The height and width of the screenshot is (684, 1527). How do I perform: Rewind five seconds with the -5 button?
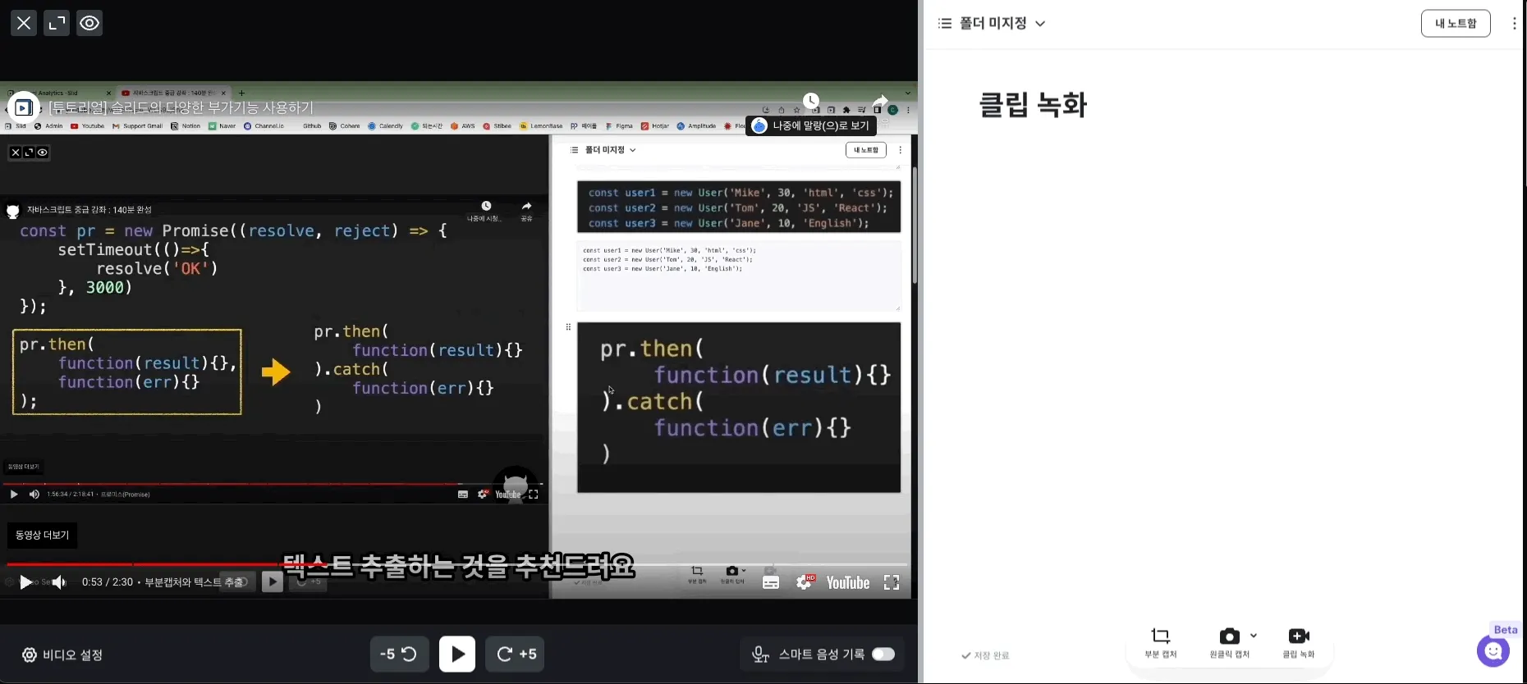(x=399, y=654)
